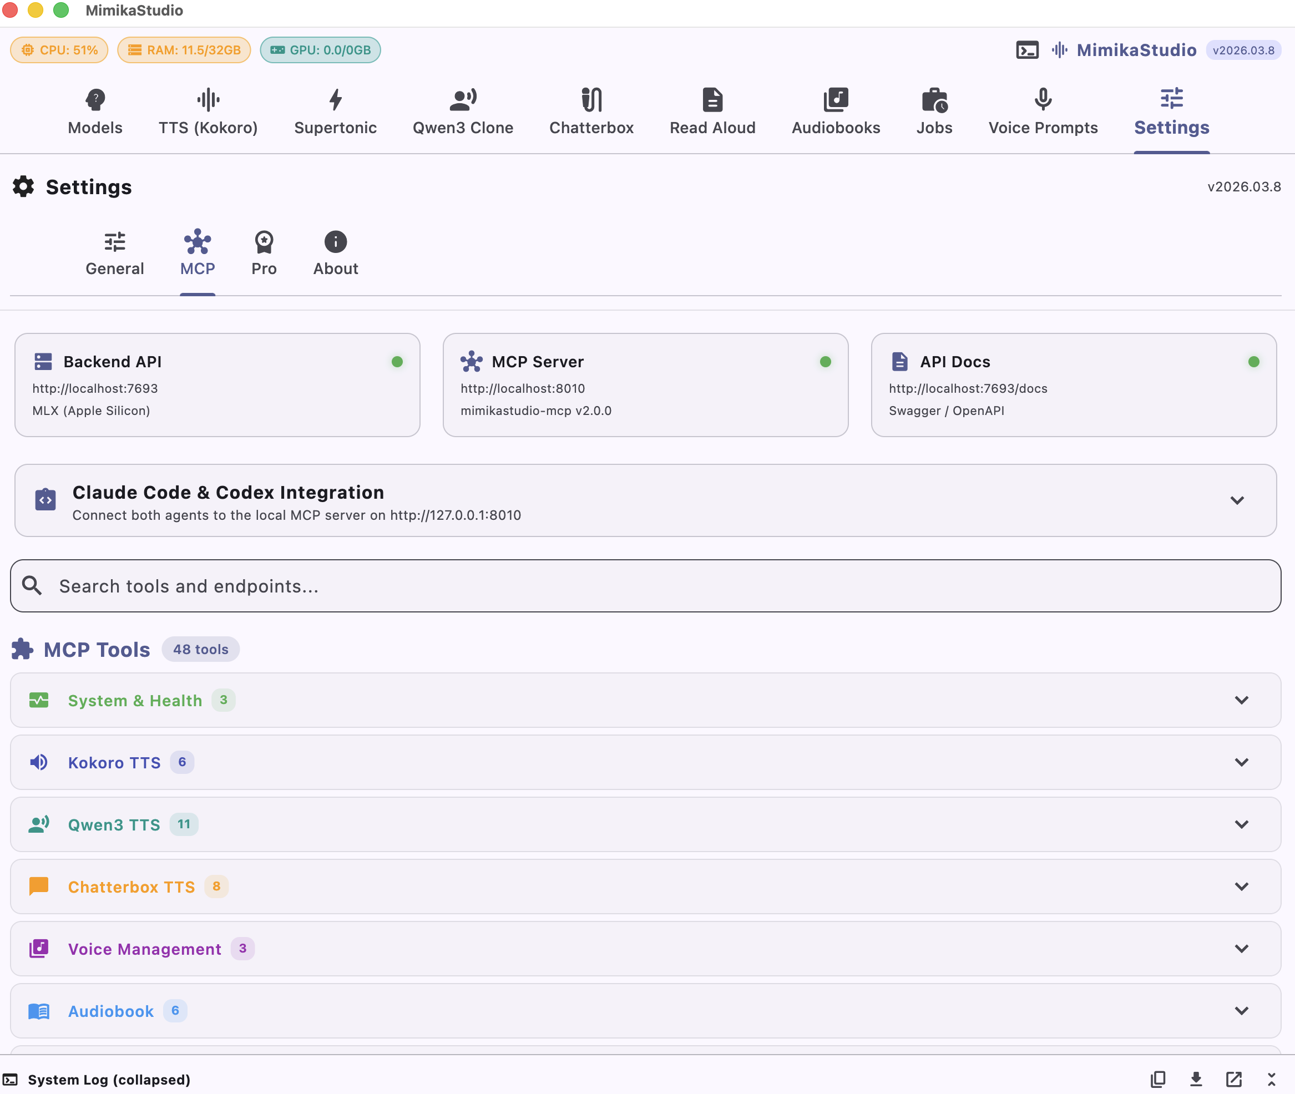Copy the system log contents
The width and height of the screenshot is (1295, 1094).
point(1158,1079)
